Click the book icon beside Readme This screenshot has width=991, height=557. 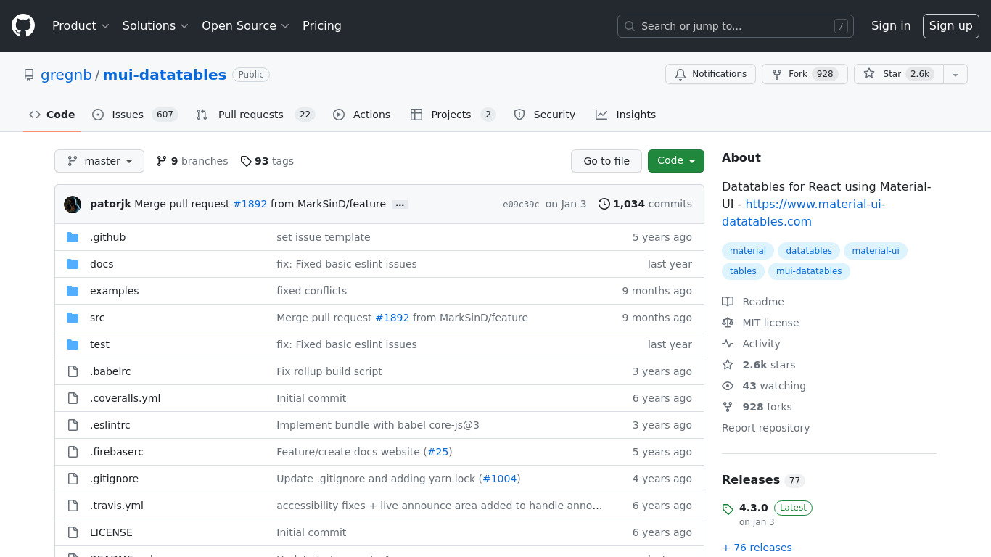728,302
